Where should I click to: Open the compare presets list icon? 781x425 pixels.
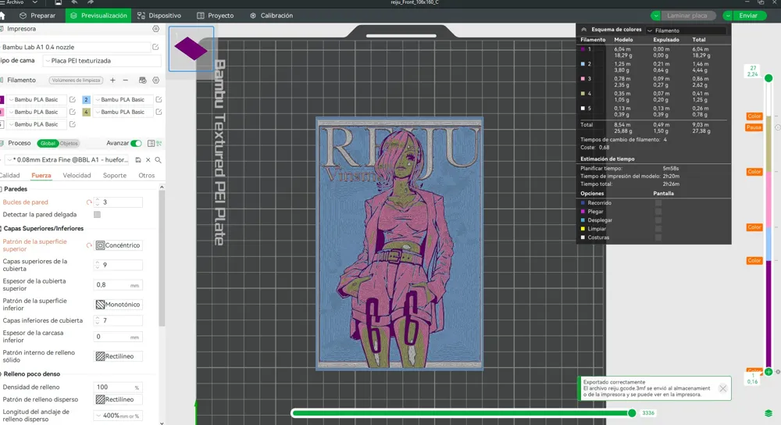coord(151,144)
